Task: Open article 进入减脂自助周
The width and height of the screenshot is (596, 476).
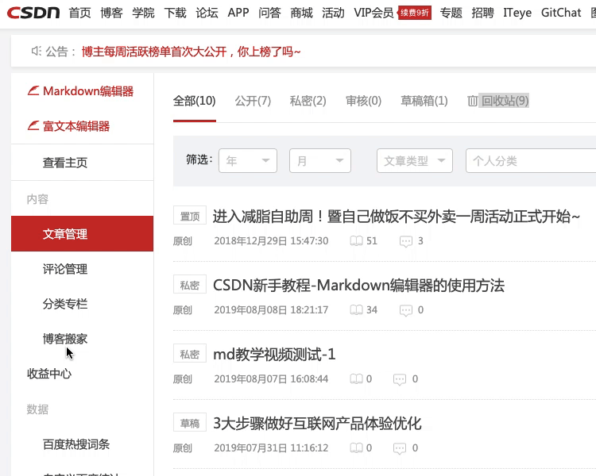Action: [396, 217]
